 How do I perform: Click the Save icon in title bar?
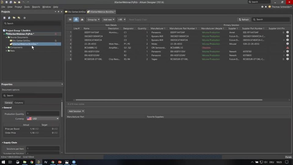tap(6, 2)
